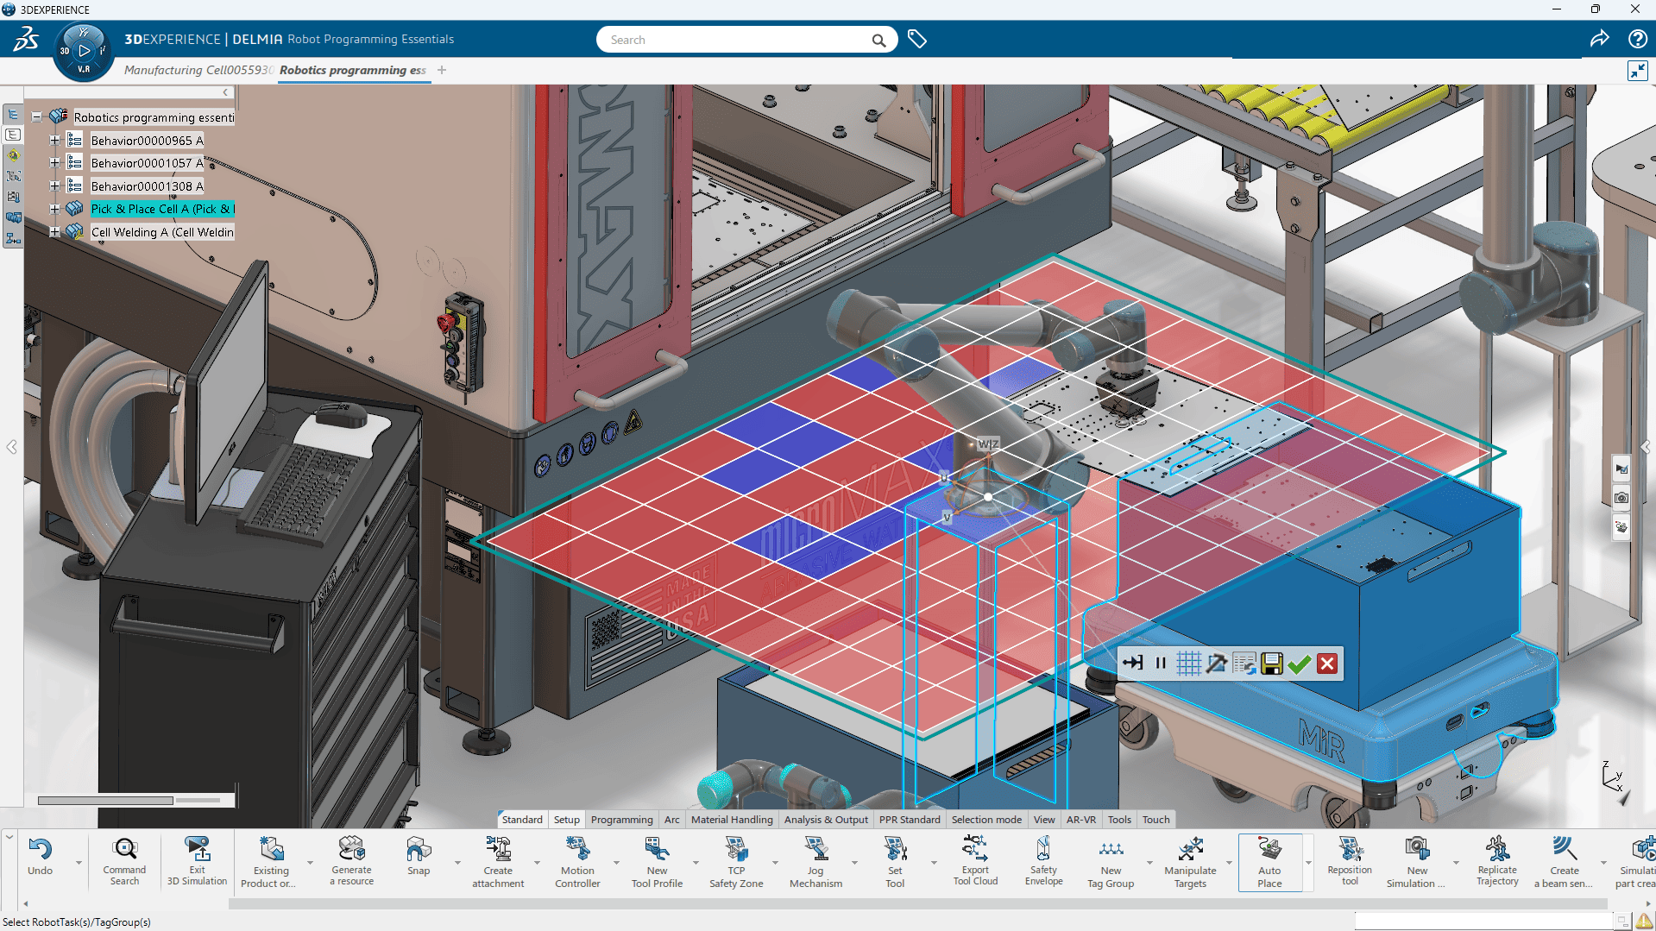Validate placement with the green checkmark
The width and height of the screenshot is (1656, 931).
[1300, 663]
